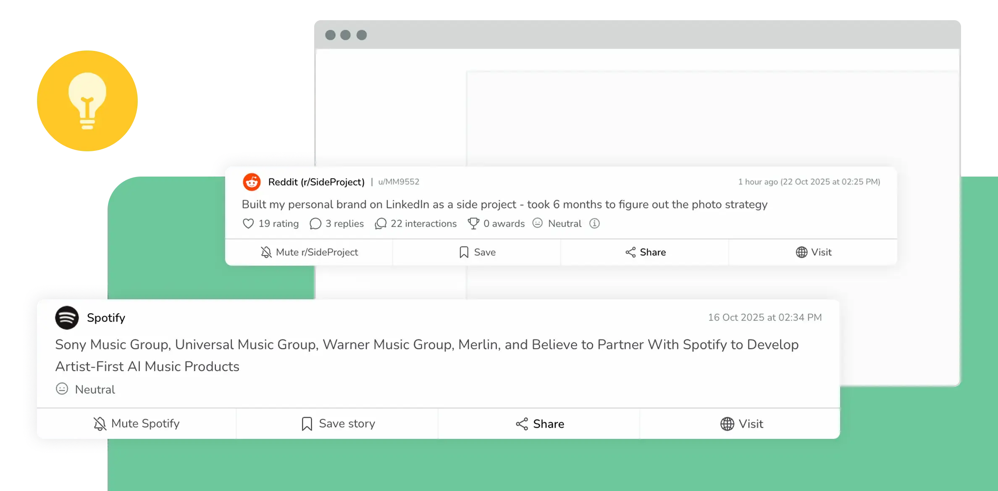The width and height of the screenshot is (998, 491).
Task: Click the 22 interactions icon
Action: pos(381,224)
